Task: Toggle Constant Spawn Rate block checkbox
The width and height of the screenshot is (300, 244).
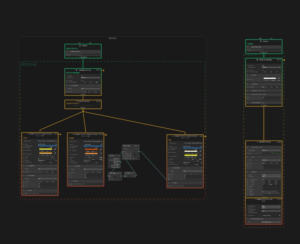Action: tap(69, 52)
